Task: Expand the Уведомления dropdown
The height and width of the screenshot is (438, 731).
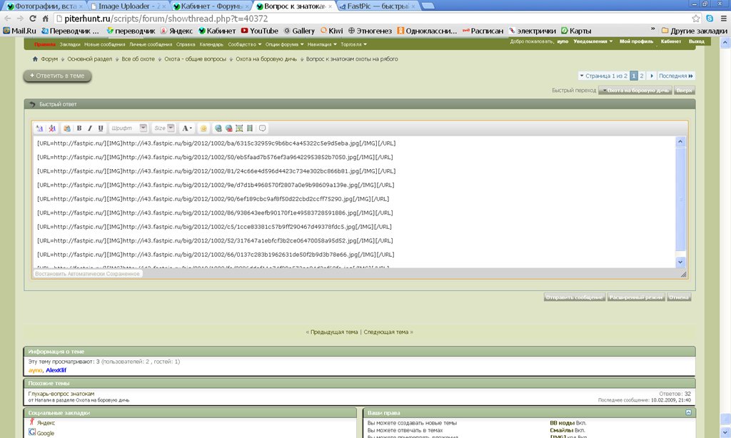Action: coord(593,41)
